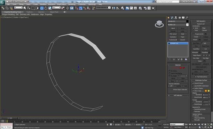213x129 pixels.
Task: Uncheck Delete Isolated Vertices
Action: [193, 74]
